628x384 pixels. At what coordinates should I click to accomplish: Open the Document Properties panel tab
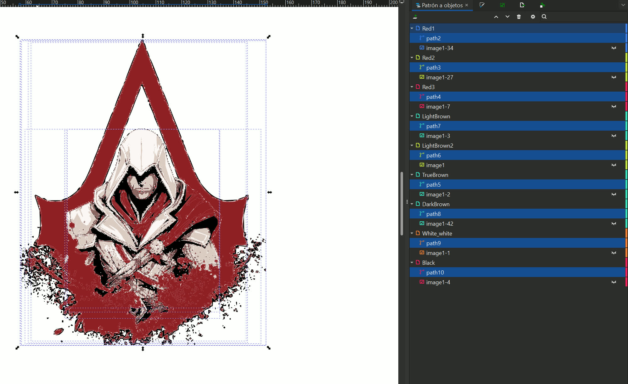(542, 5)
